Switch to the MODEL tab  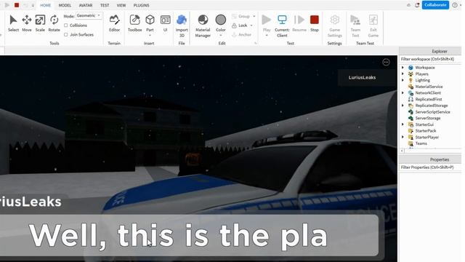coord(65,5)
